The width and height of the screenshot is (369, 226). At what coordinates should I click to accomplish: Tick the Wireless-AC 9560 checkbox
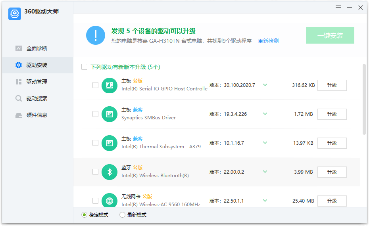coord(95,201)
